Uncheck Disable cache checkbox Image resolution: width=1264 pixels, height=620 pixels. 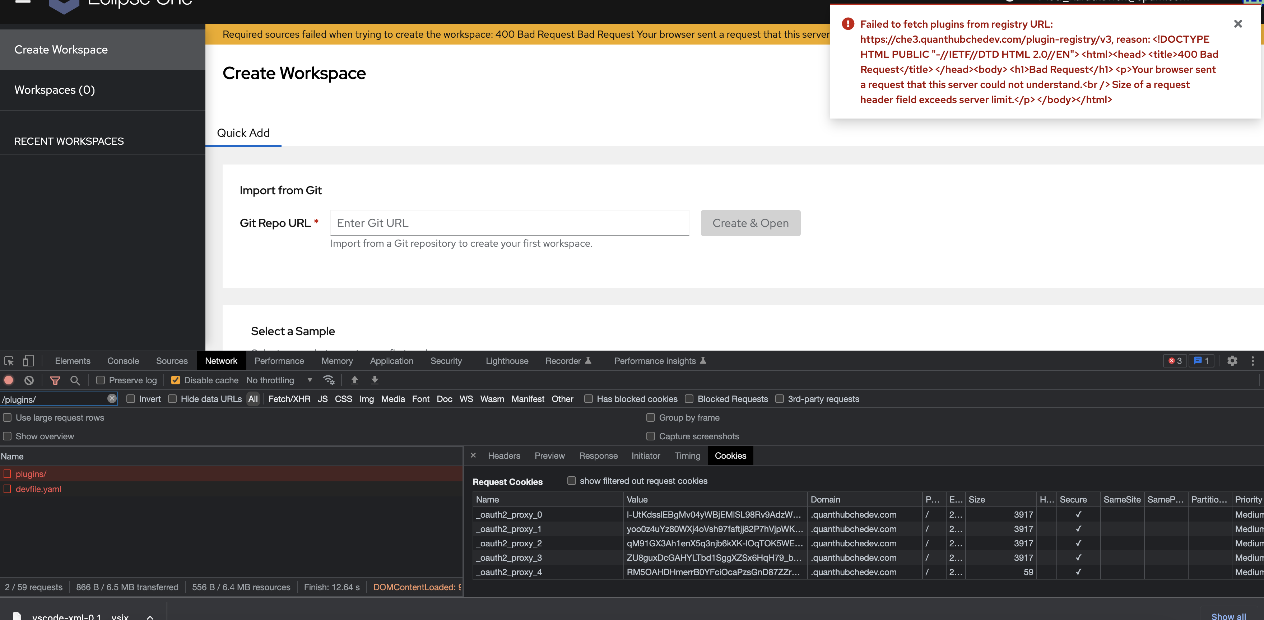[x=175, y=380]
